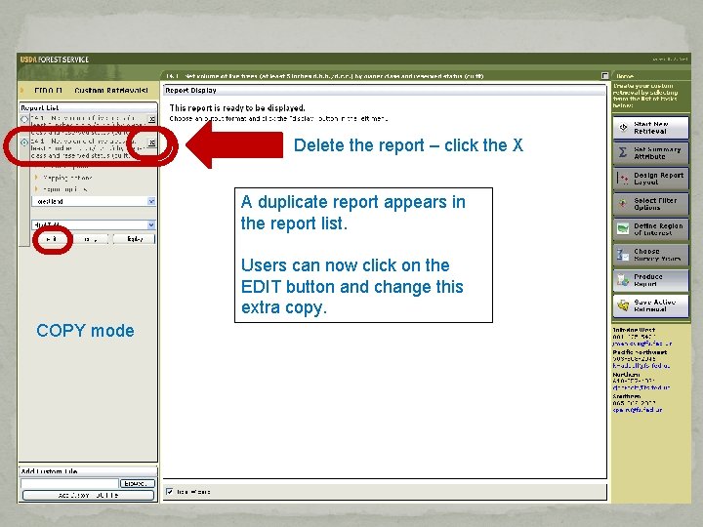Click the Define Region of Interest button label

pyautogui.click(x=658, y=229)
